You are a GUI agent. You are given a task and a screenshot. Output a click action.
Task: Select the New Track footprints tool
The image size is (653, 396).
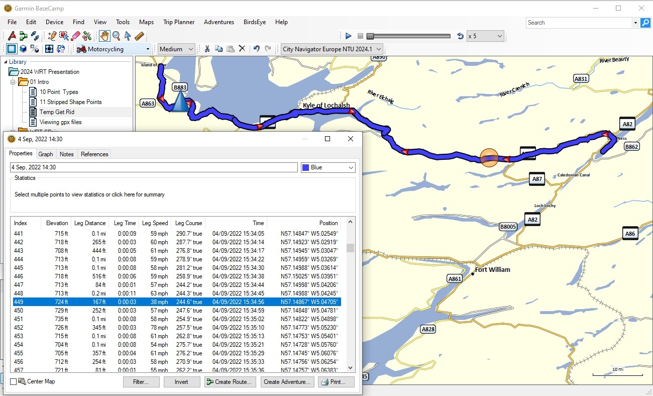click(x=35, y=36)
